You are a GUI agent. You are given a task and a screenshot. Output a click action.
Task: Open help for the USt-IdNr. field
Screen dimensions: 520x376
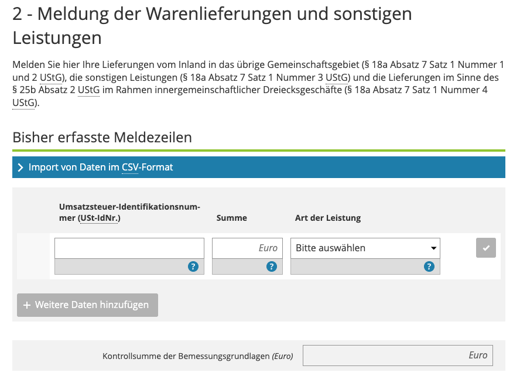point(193,266)
